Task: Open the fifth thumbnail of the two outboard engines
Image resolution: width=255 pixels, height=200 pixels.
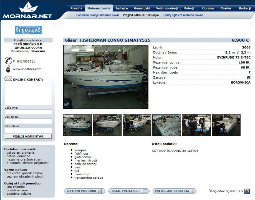Action: pos(196,125)
